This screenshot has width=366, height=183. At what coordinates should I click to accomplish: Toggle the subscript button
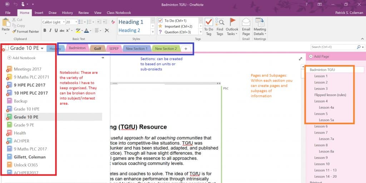[68, 31]
